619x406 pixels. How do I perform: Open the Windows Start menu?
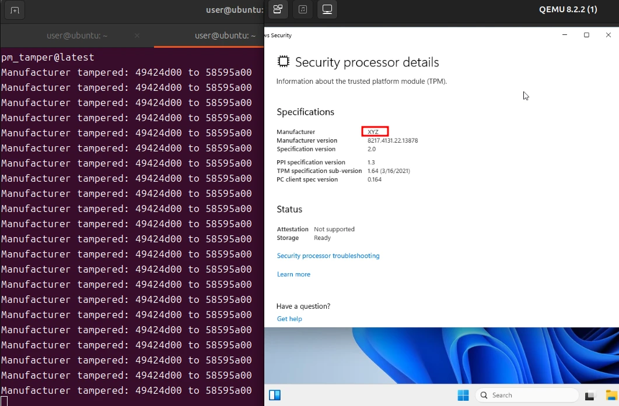click(x=463, y=396)
